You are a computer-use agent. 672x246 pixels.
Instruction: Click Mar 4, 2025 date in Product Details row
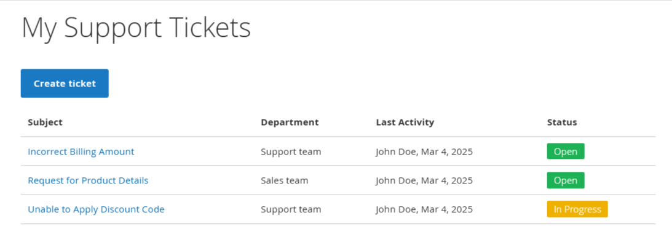[x=447, y=180]
